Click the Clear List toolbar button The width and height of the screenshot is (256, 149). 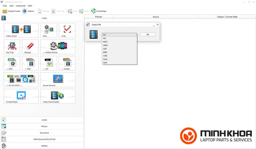point(58,11)
